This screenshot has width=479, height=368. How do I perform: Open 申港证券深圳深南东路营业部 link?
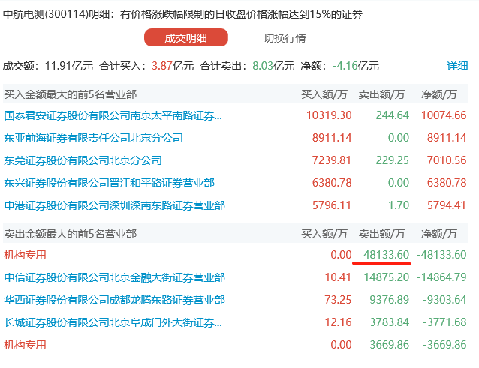coord(115,205)
